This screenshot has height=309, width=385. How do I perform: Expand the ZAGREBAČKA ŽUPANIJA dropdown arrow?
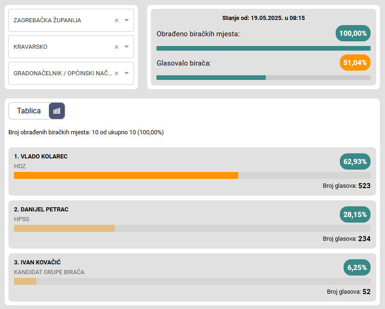point(127,20)
